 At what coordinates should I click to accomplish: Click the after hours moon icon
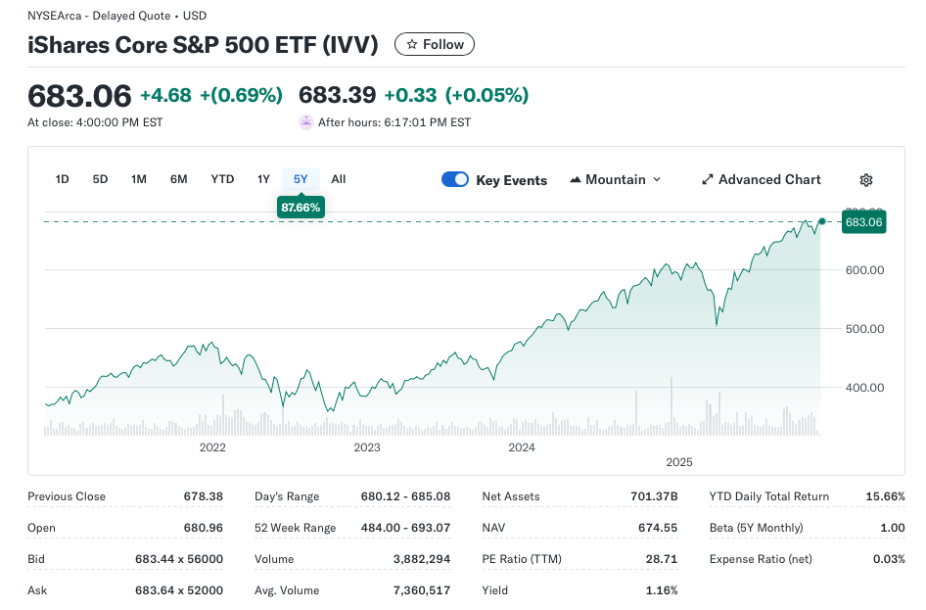306,122
